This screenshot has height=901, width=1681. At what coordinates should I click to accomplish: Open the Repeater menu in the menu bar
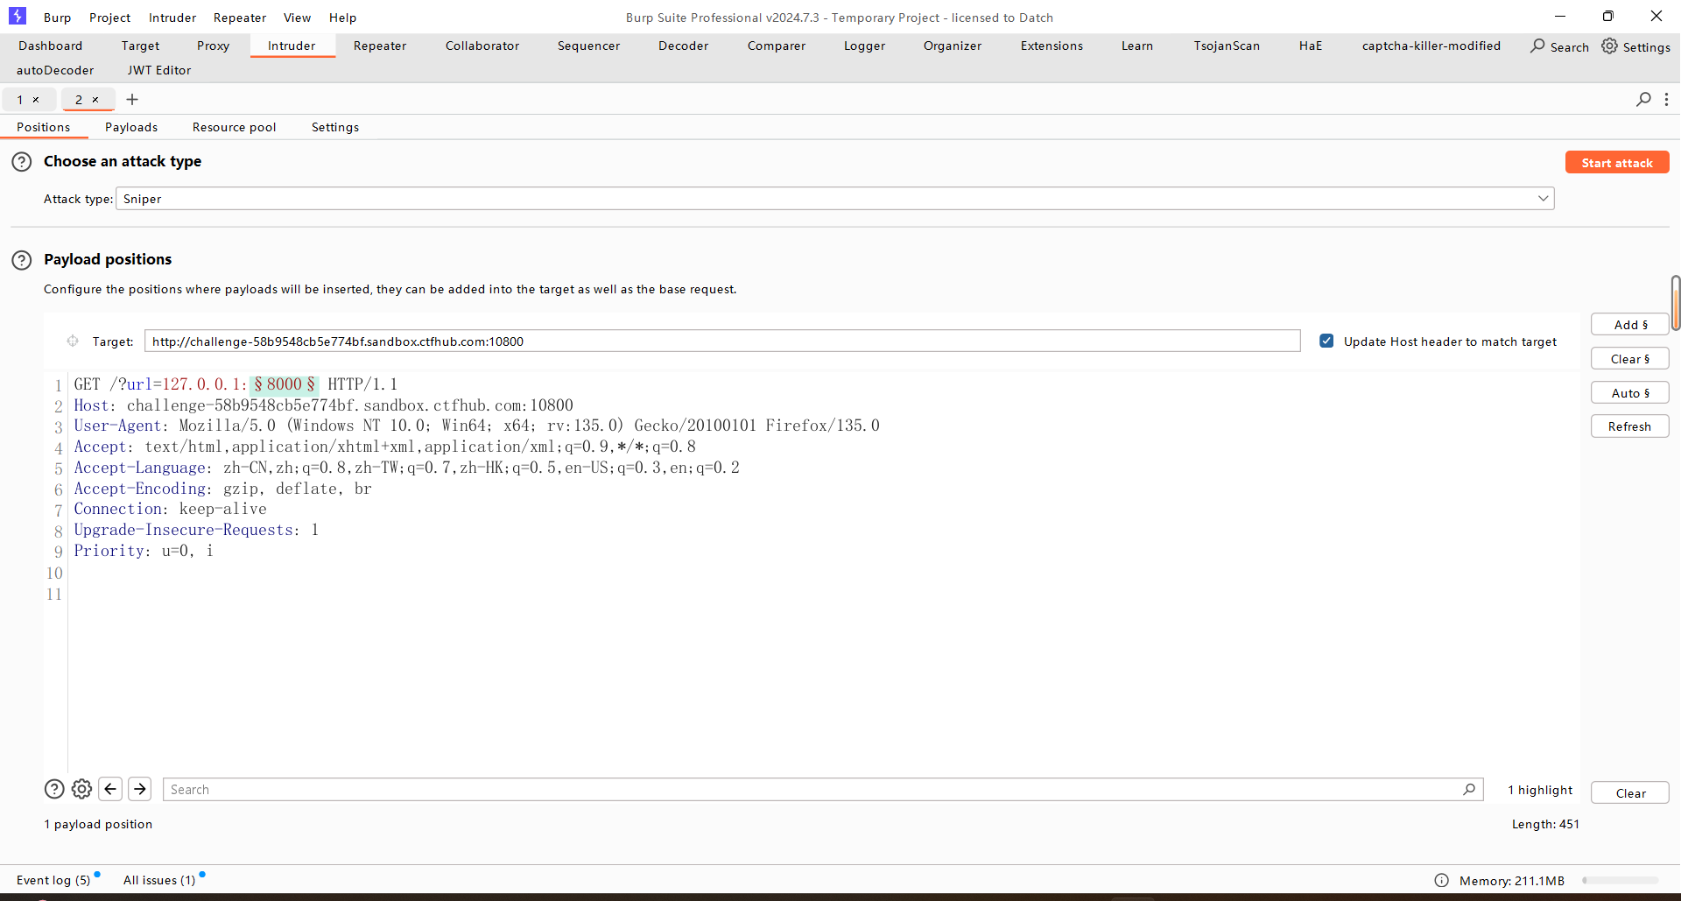pyautogui.click(x=239, y=18)
